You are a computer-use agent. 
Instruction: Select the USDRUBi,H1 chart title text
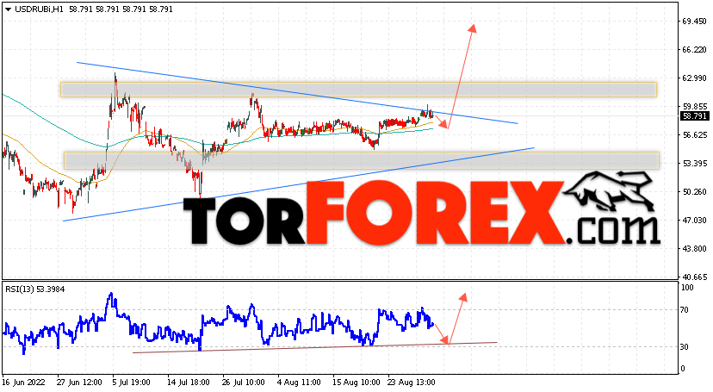tap(39, 9)
